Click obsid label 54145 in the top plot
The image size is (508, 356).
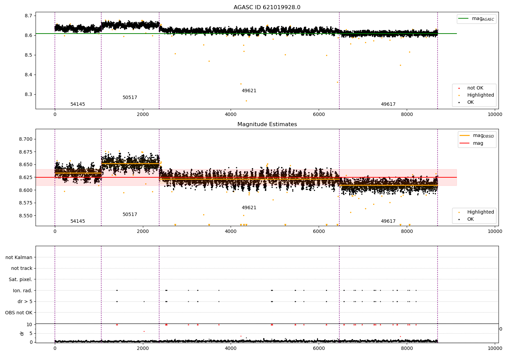click(x=78, y=104)
